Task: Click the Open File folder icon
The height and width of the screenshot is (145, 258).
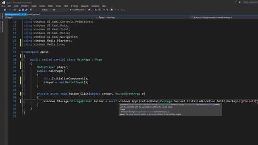Action: click(x=20, y=10)
